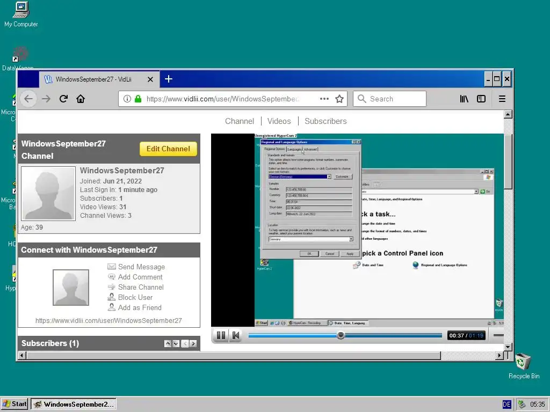
Task: Open a new tab with plus button
Action: point(168,79)
